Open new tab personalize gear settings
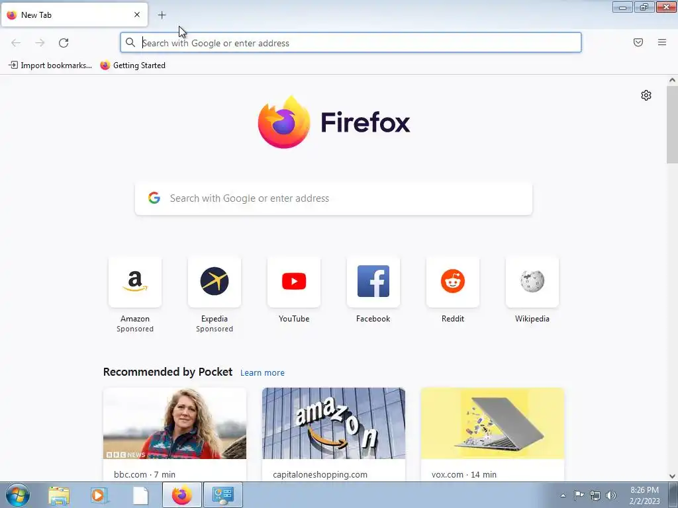Viewport: 678px width, 508px height. click(x=646, y=95)
